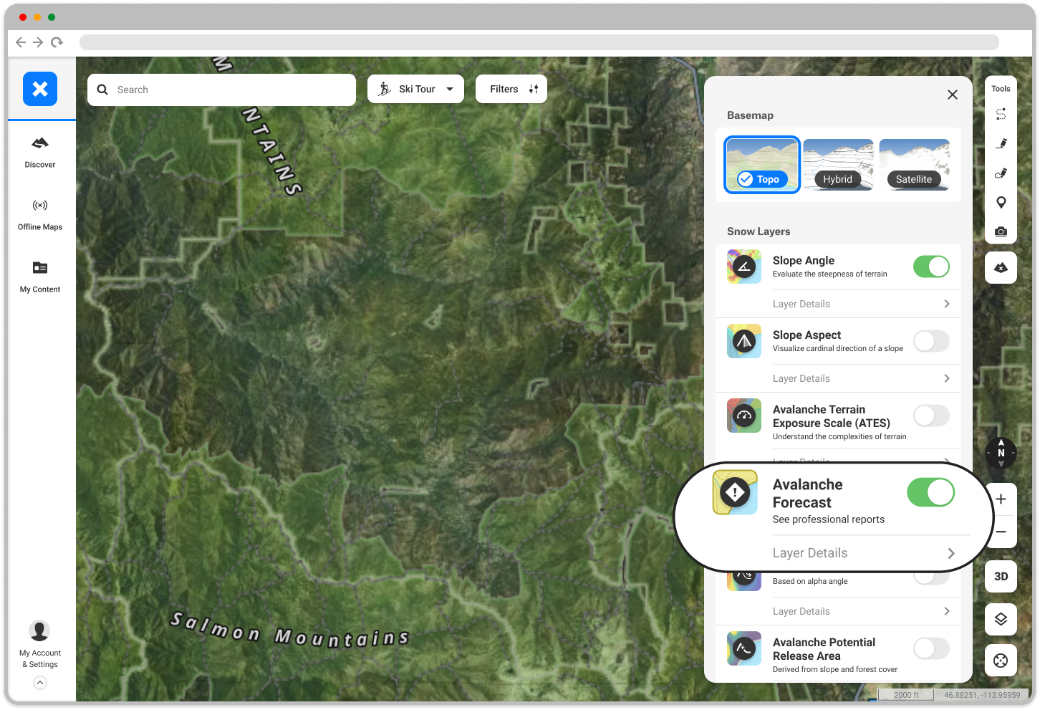This screenshot has height=710, width=1040.
Task: Select the waypoint pin tool
Action: (x=1001, y=202)
